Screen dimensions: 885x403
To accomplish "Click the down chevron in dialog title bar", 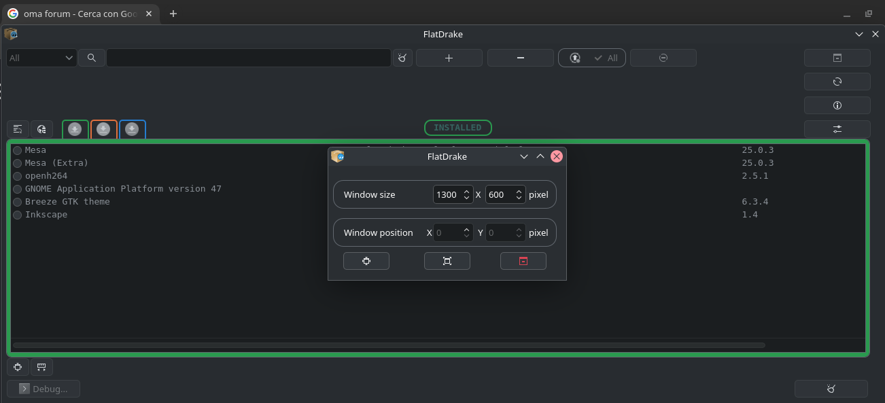I will [524, 156].
